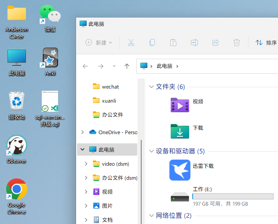Launch the 微信 WeChat desktop shortcut
The width and height of the screenshot is (278, 224).
coord(50,18)
